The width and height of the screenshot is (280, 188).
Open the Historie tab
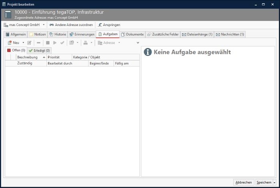[58, 34]
